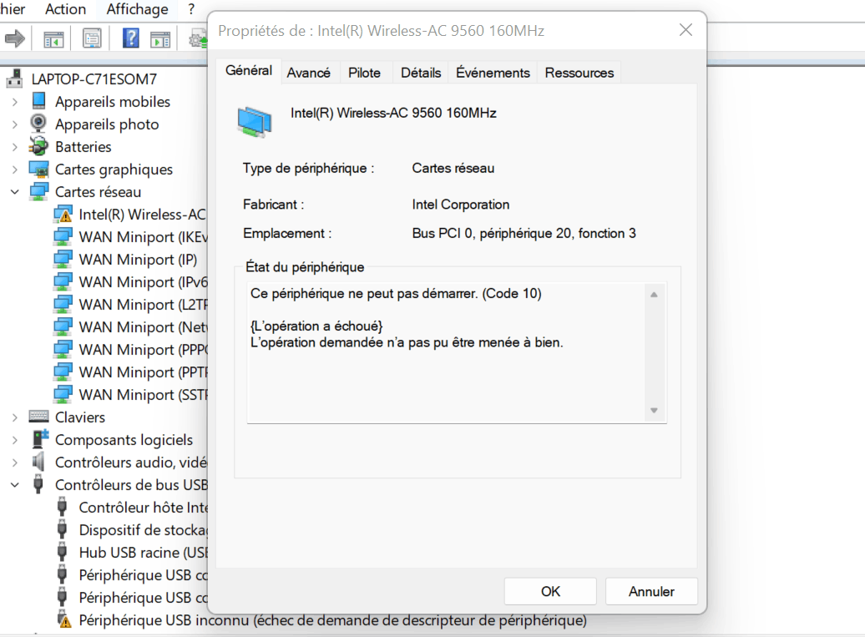This screenshot has width=865, height=637.
Task: Click the Contrôleurs de bus USB icon
Action: click(38, 483)
